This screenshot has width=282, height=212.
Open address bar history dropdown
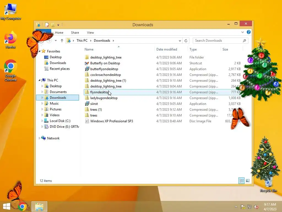coord(180,41)
